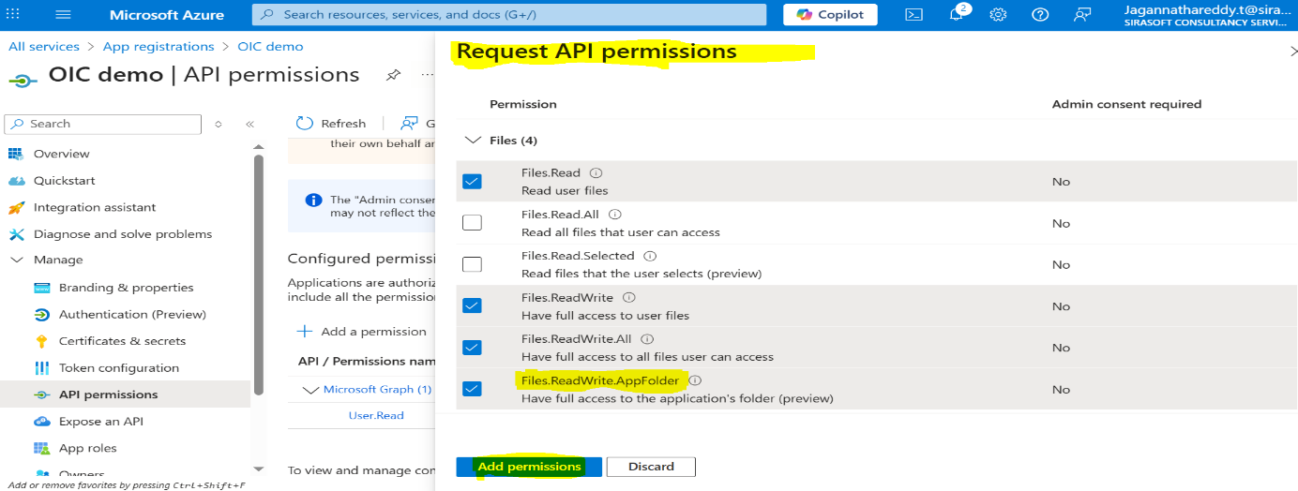Screen dimensions: 1298x491
Task: Check the Files.Read.All permission
Action: coord(472,223)
